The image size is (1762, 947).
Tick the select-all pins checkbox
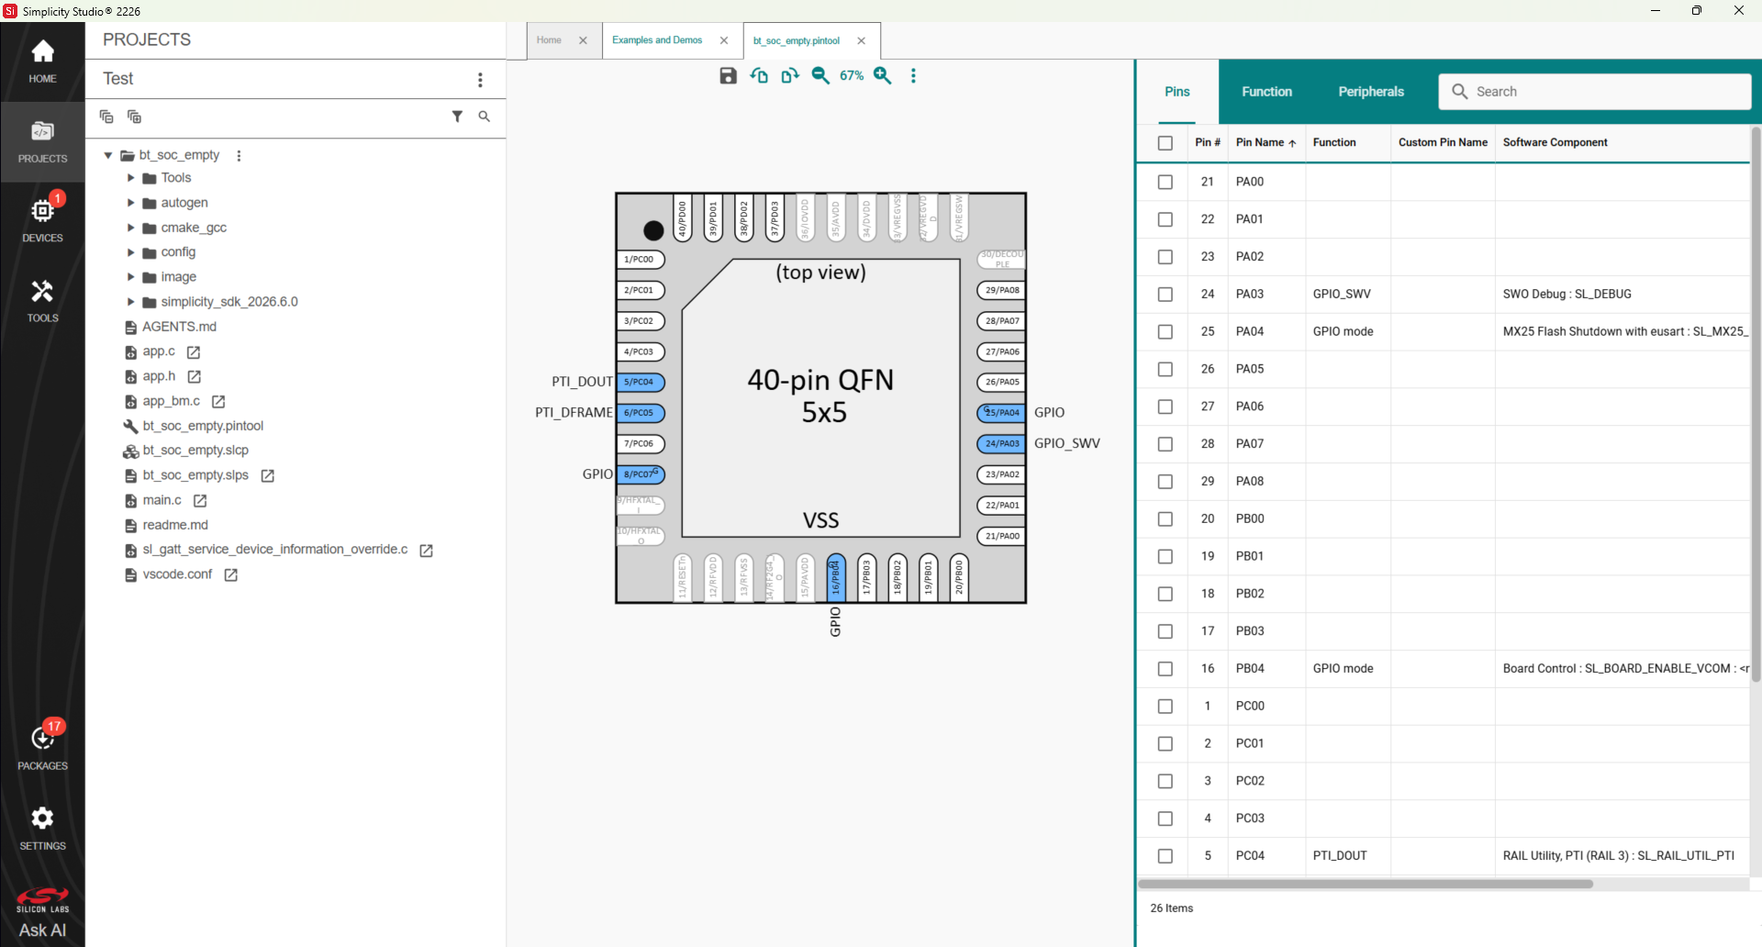[x=1165, y=143]
